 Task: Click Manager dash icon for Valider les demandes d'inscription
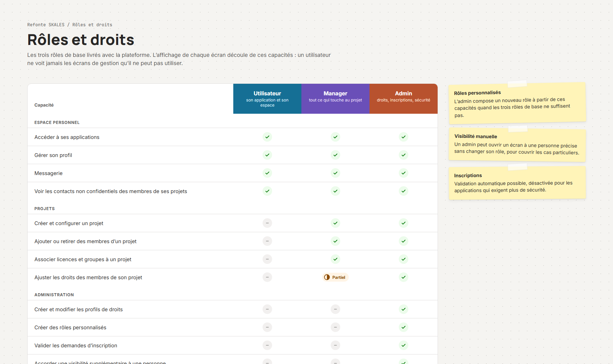point(335,345)
